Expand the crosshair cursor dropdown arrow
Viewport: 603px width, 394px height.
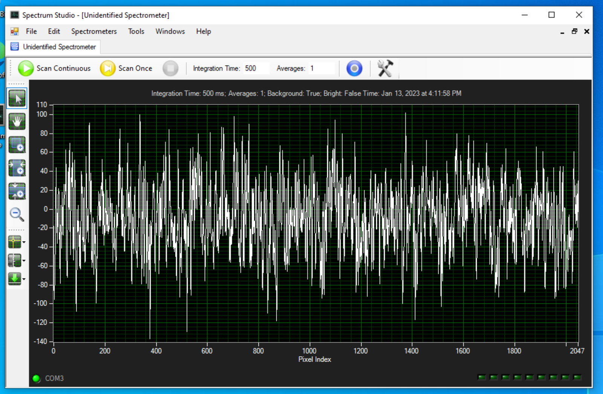click(x=24, y=242)
